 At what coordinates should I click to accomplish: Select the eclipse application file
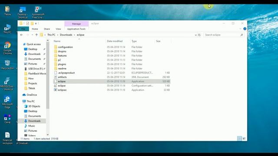pos(112,81)
